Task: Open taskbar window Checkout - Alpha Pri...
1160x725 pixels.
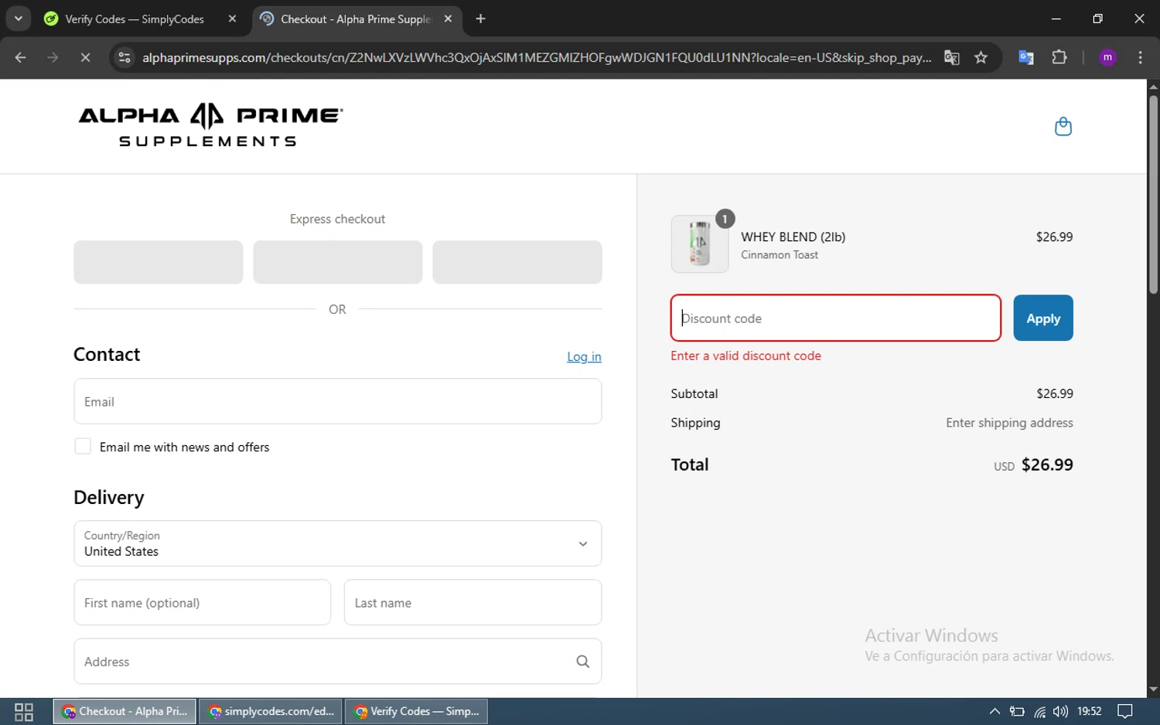Action: pyautogui.click(x=125, y=711)
